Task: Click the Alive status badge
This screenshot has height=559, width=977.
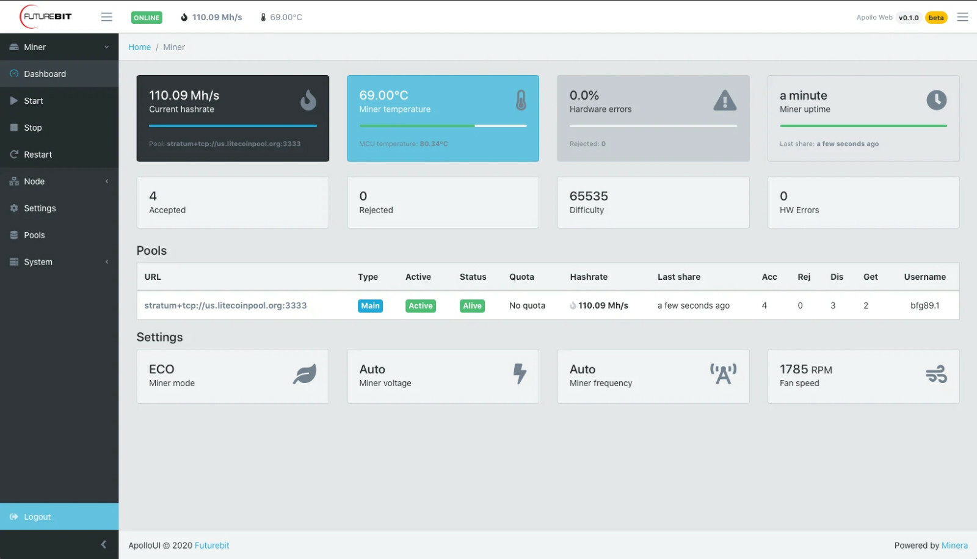Action: pos(472,305)
